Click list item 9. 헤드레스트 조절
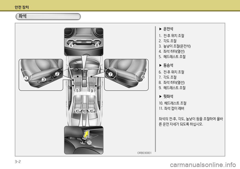The height and width of the screenshot is (169, 240). pyautogui.click(x=172, y=88)
